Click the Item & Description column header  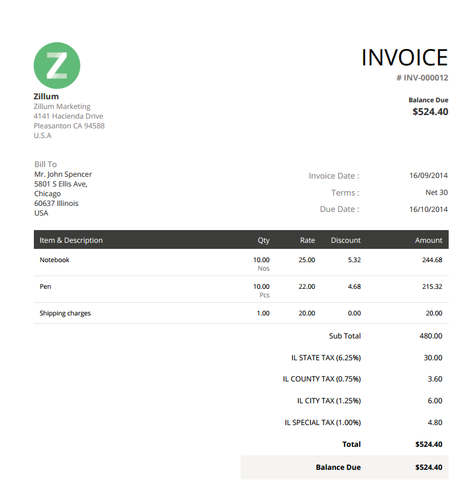(71, 240)
